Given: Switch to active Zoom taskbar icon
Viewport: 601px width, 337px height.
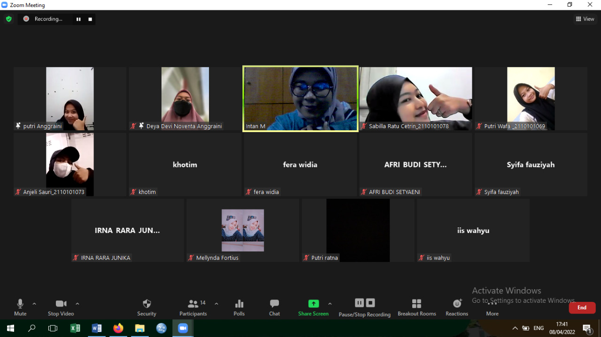Looking at the screenshot, I should pyautogui.click(x=183, y=328).
